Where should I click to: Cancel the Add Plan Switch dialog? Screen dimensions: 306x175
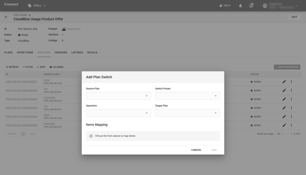click(196, 150)
